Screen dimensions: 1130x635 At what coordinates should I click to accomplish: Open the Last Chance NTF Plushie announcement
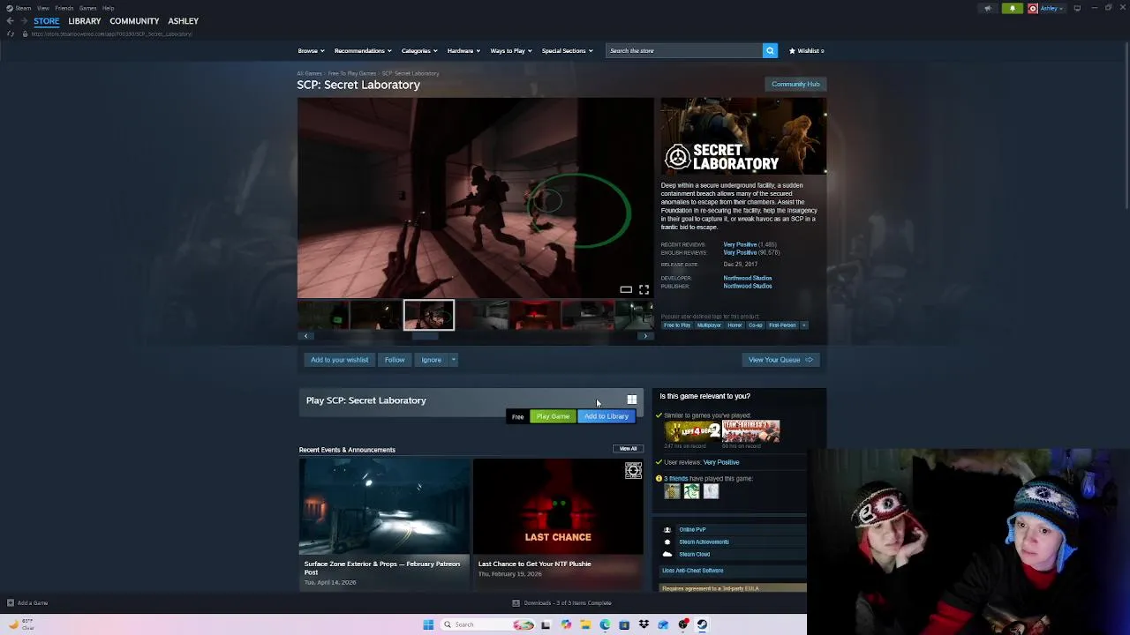(558, 525)
